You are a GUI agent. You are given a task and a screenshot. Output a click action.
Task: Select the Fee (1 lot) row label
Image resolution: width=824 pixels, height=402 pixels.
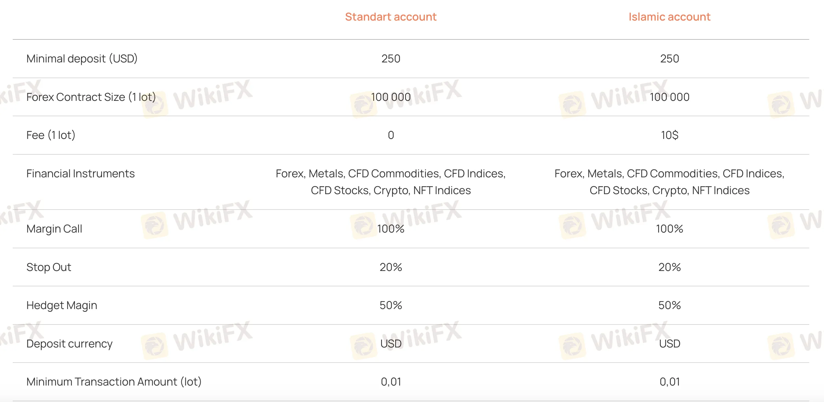tap(51, 135)
